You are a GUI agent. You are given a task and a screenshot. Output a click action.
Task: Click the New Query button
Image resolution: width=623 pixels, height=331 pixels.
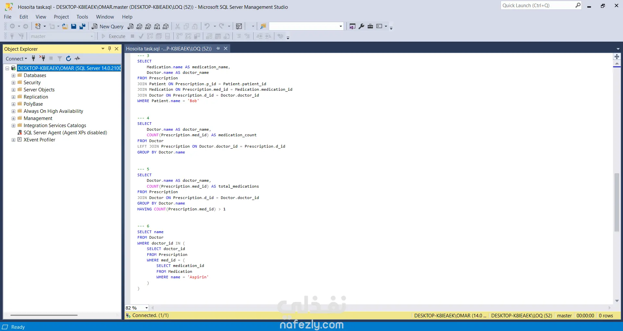pyautogui.click(x=107, y=26)
